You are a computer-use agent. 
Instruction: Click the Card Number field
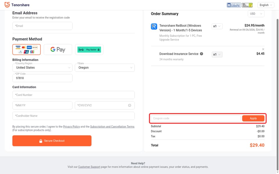[74, 95]
